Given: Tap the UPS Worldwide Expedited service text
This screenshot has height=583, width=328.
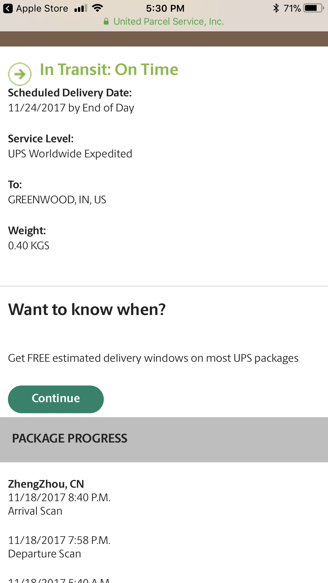Looking at the screenshot, I should (70, 154).
